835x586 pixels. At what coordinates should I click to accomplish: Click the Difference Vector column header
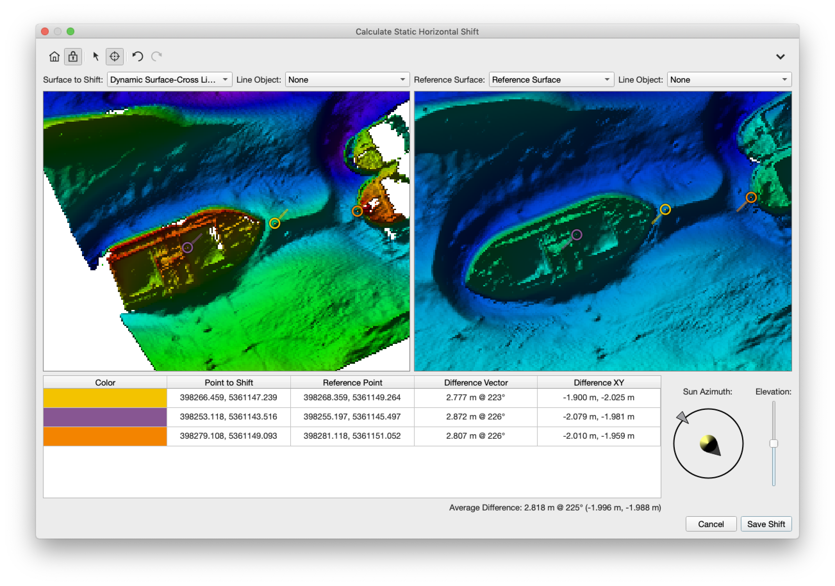click(475, 382)
